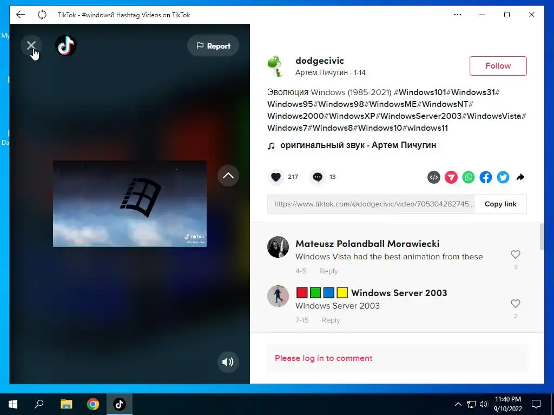Like the Windows Server 2003 comment

click(x=516, y=304)
